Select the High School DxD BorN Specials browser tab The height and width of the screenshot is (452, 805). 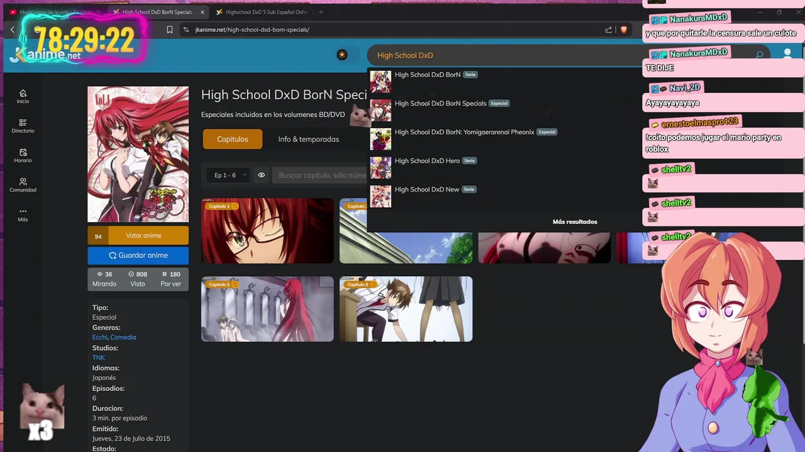[x=157, y=12]
